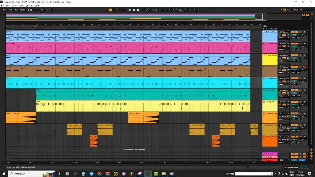Click the Phase Nudge Down button
This screenshot has height=177, width=315.
tap(28, 10)
